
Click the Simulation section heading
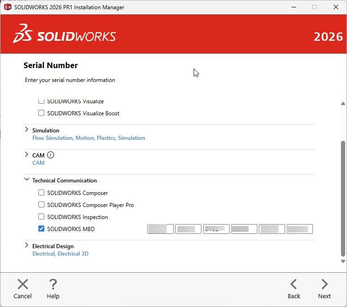pos(46,131)
